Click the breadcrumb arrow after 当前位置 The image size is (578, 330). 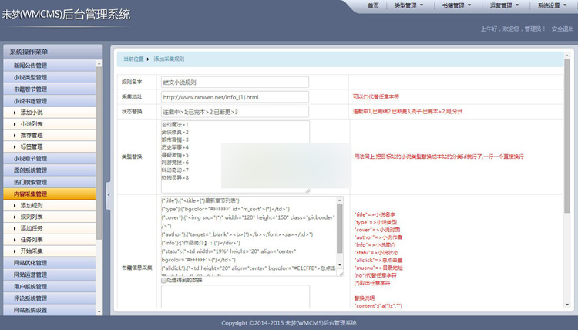coord(148,59)
